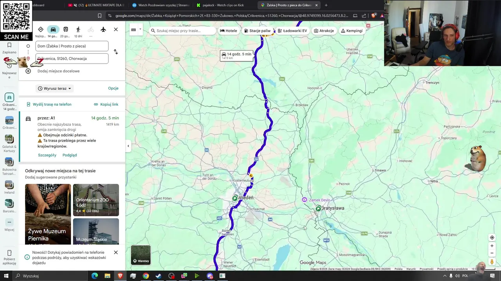Click the 14 godz. 5 min route label on map
This screenshot has width=501, height=281.
(236, 55)
